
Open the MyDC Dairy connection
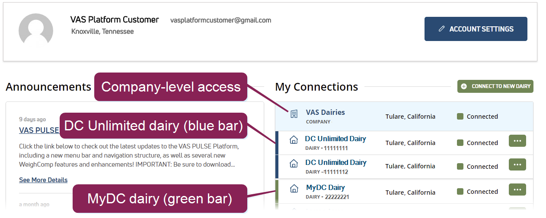[325, 187]
